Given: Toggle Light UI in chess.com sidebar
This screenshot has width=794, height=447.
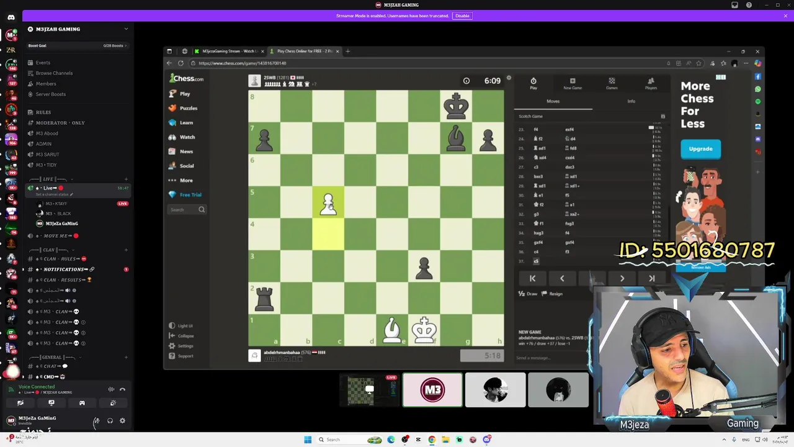Looking at the screenshot, I should click(x=185, y=326).
